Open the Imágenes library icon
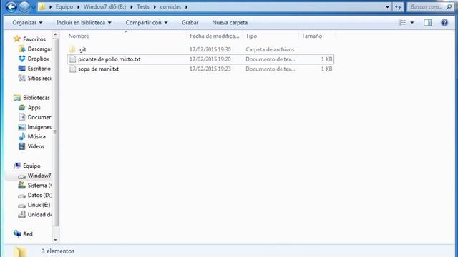Image resolution: width=458 pixels, height=257 pixels. tap(22, 127)
